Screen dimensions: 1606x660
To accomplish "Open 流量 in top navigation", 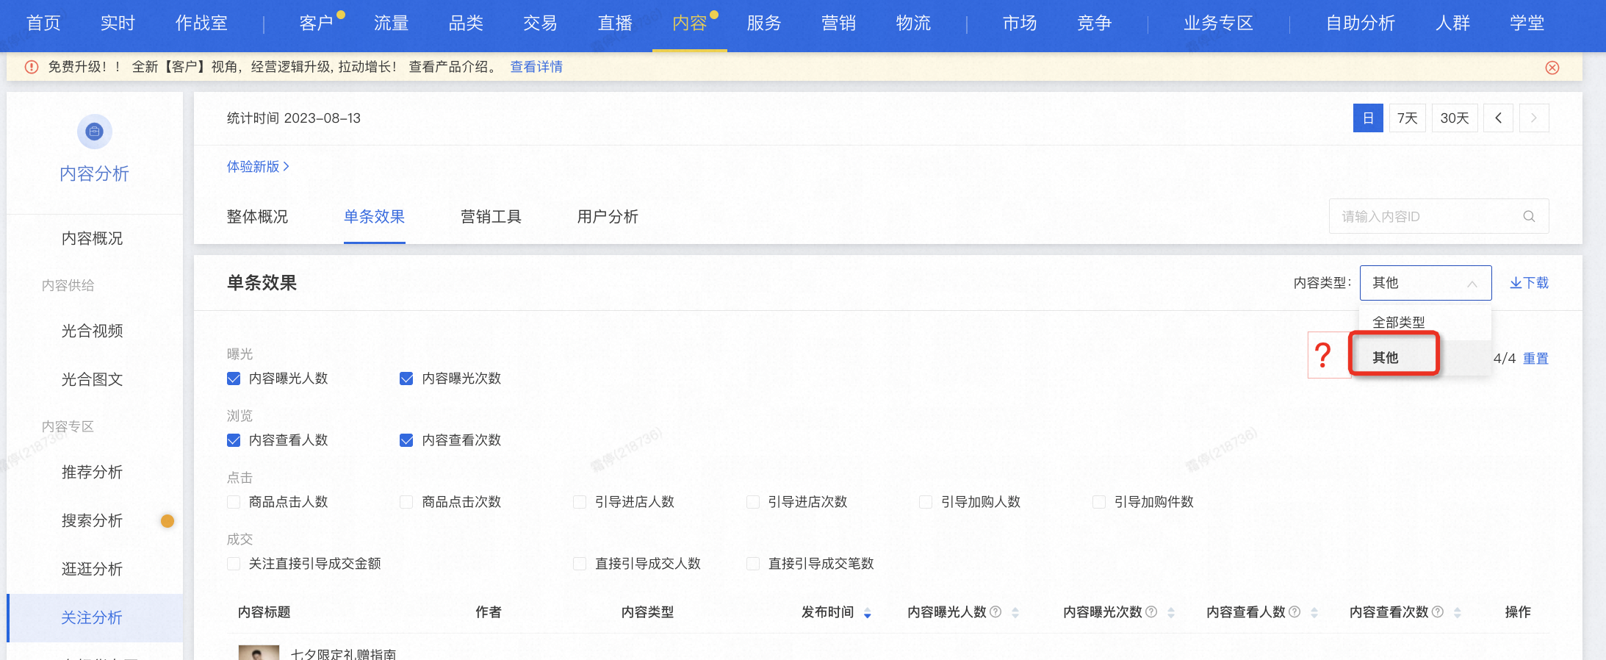I will click(391, 24).
